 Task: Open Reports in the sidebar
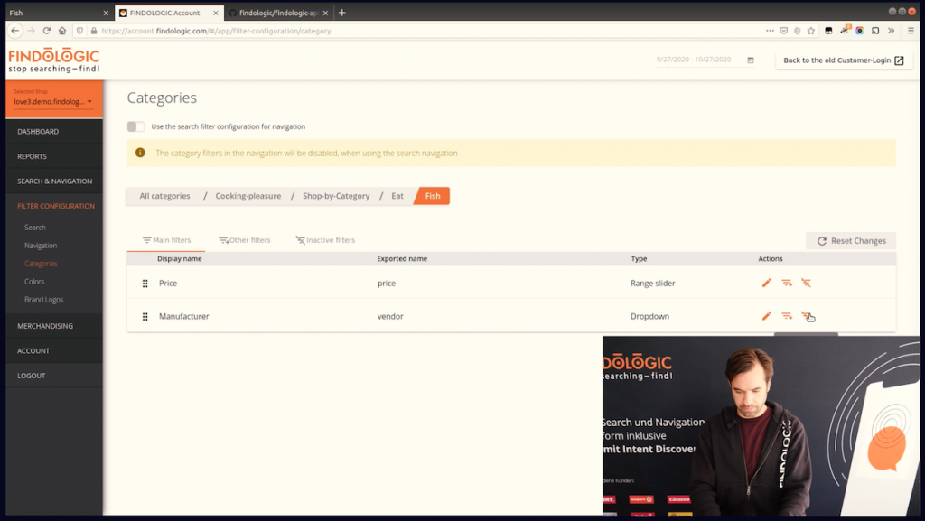click(54, 156)
